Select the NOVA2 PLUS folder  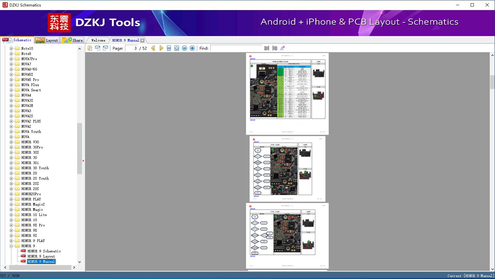pos(31,121)
